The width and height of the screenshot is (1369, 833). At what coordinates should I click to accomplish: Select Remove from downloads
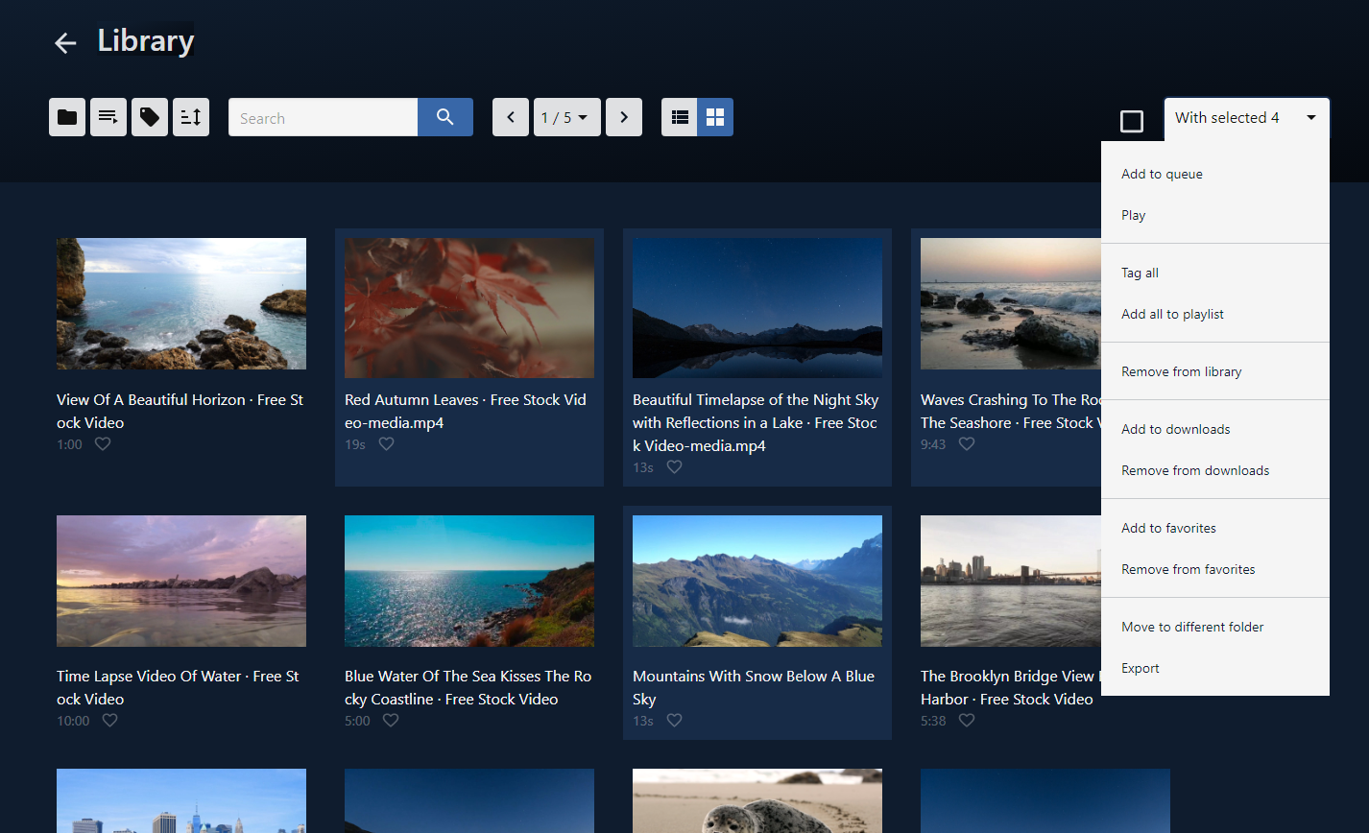point(1215,470)
